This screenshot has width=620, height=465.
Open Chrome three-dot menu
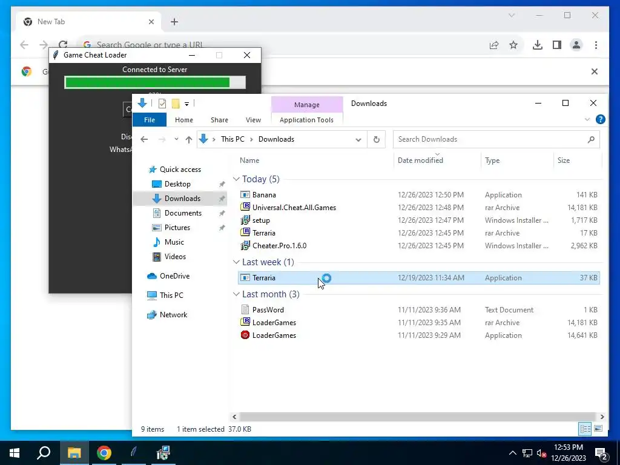pos(596,45)
